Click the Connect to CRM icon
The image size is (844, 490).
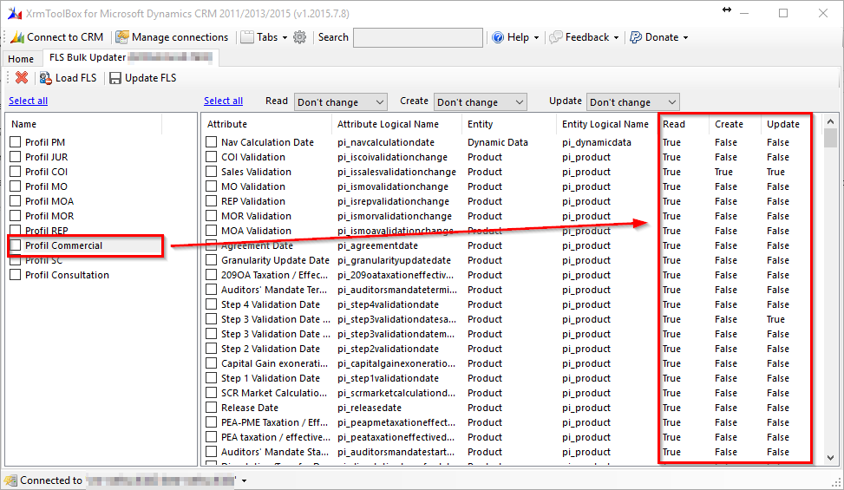(17, 37)
